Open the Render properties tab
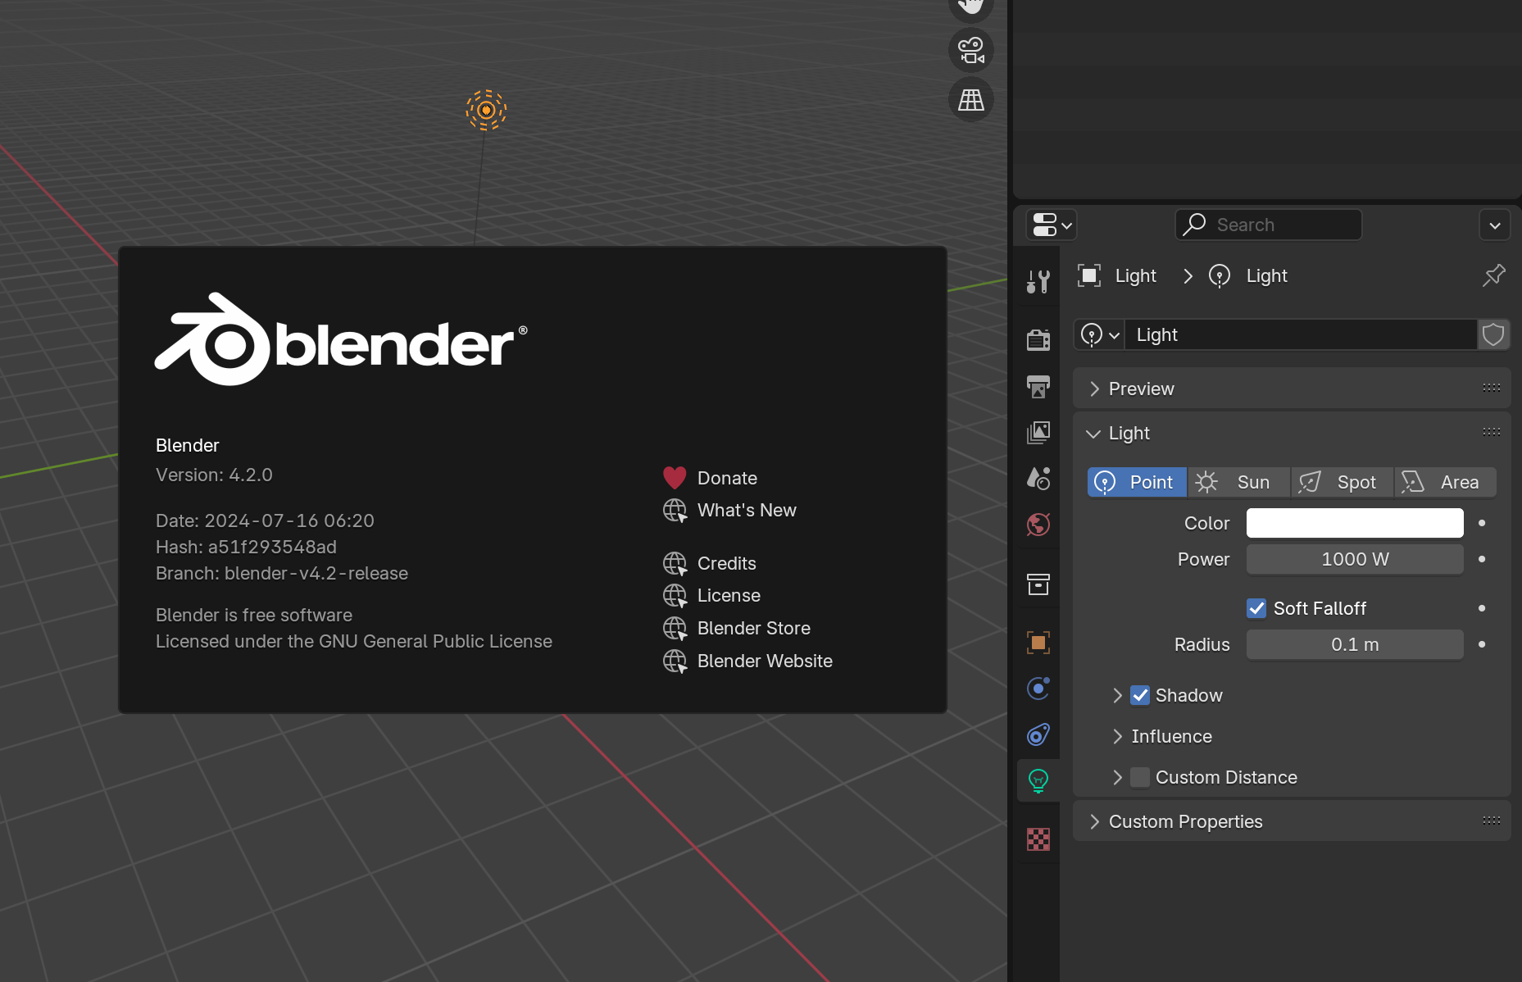 (1038, 339)
